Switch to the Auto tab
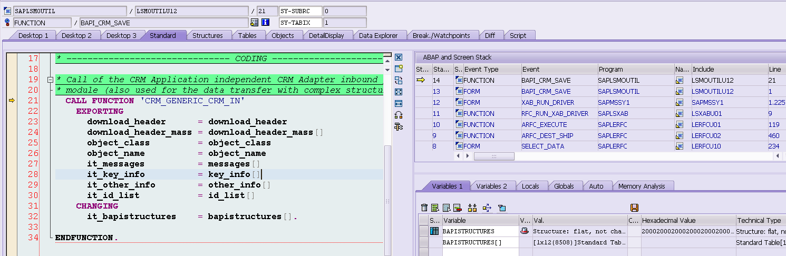 [x=596, y=186]
